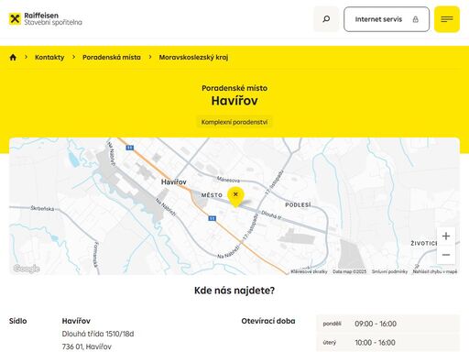Click the yellow map location pin

click(x=235, y=196)
